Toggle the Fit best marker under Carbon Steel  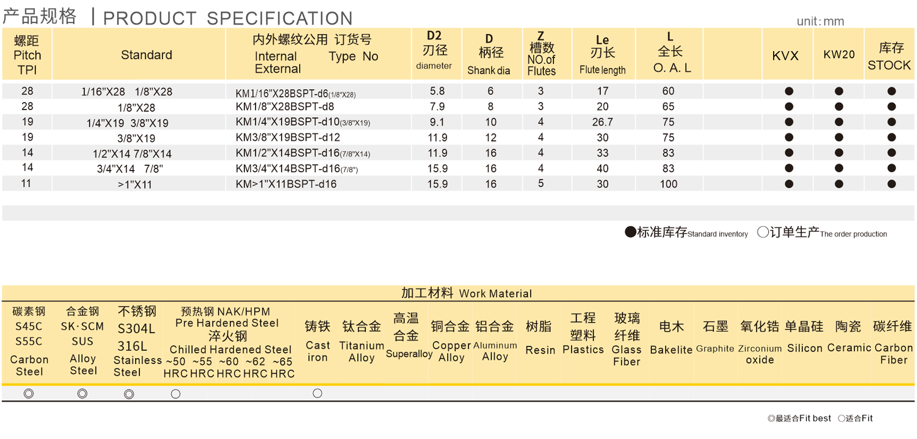coord(29,394)
